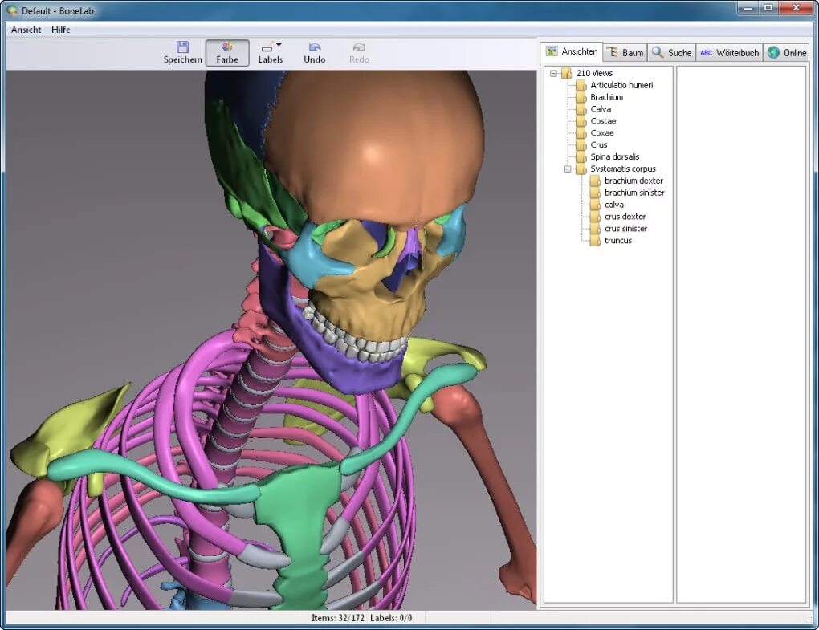Switch to the Ansichten tab
Viewport: 819px width, 630px height.
pyautogui.click(x=572, y=51)
